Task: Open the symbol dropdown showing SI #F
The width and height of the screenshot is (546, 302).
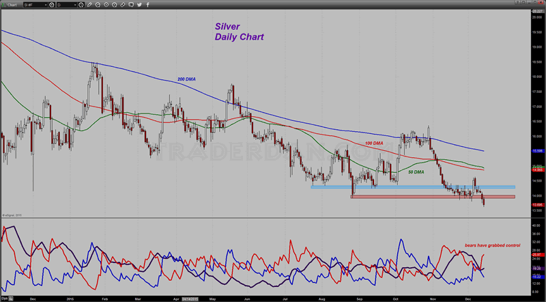Action: tap(35, 5)
